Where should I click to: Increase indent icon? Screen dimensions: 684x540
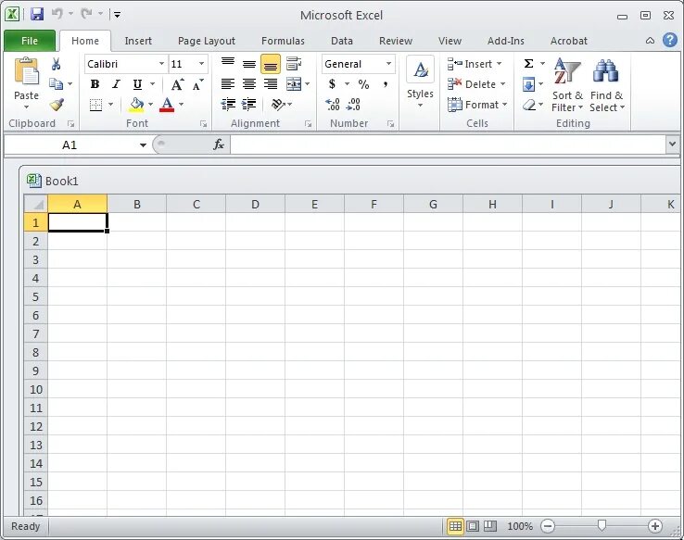click(x=248, y=104)
